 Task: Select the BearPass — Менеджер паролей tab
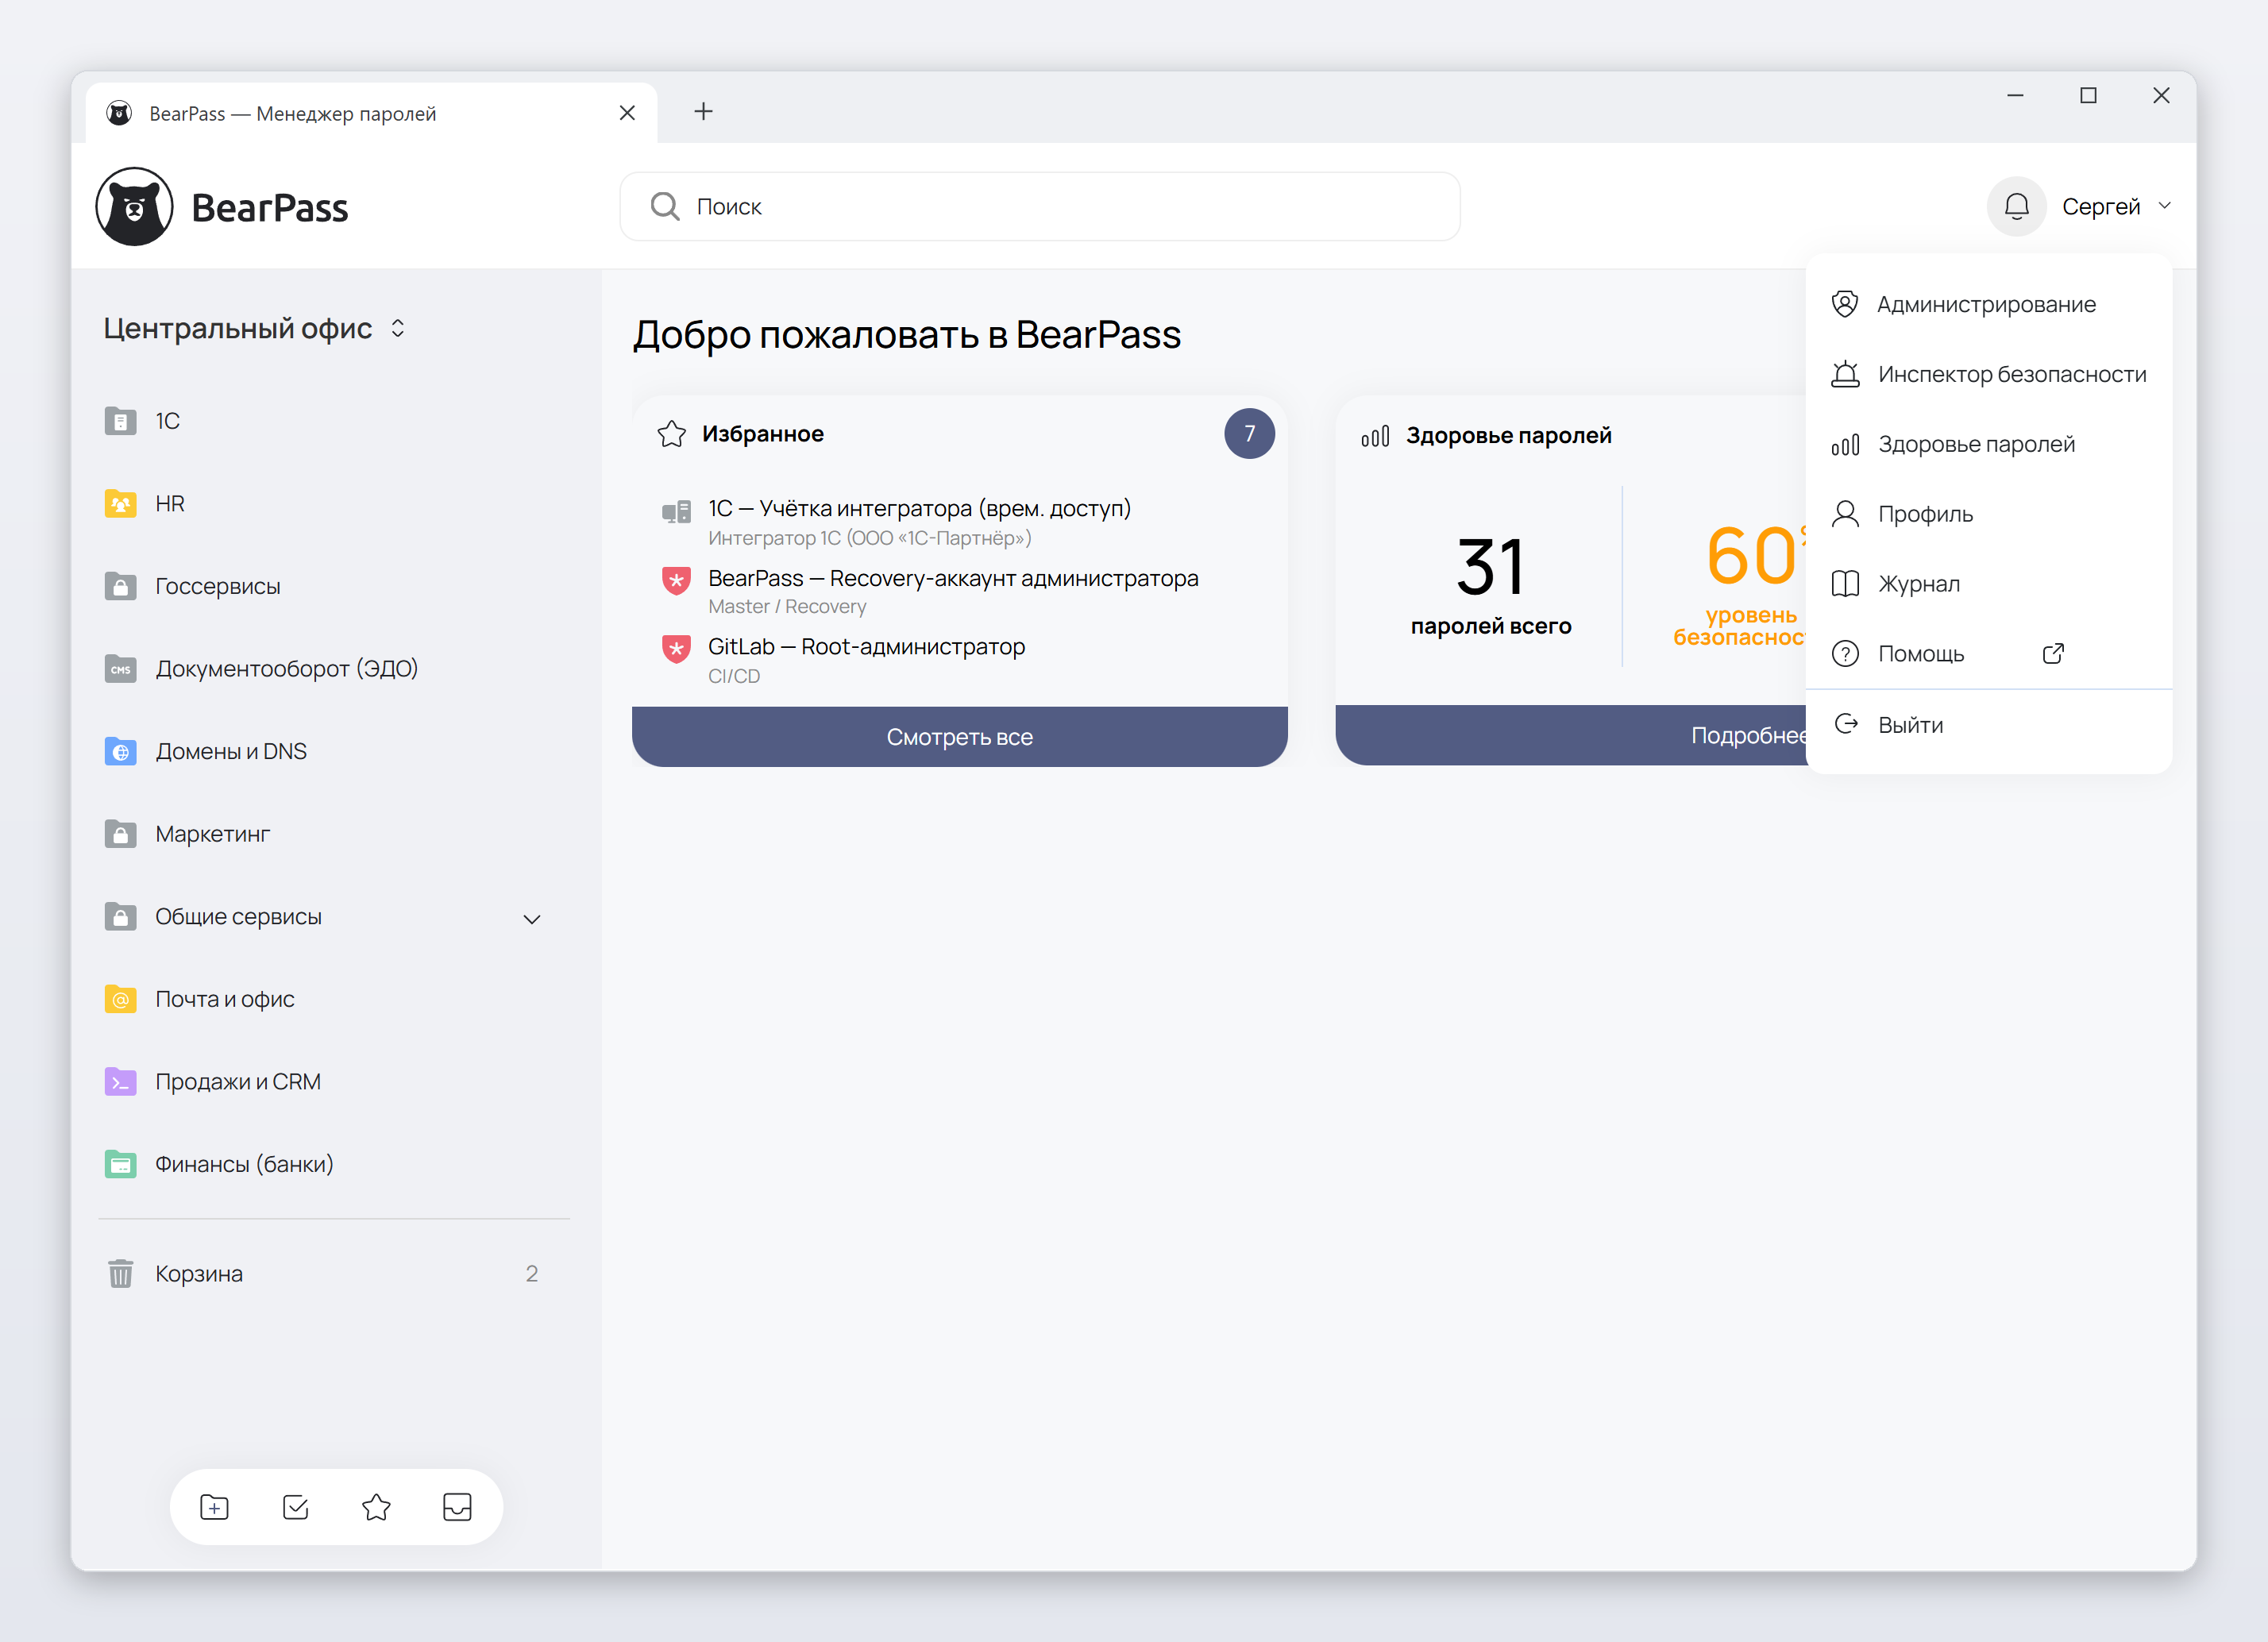(371, 113)
